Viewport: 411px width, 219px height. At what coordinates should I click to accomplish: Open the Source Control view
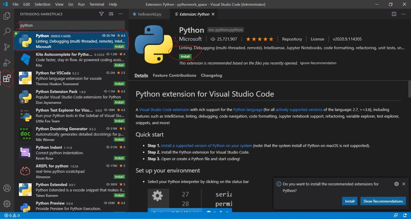(7, 47)
